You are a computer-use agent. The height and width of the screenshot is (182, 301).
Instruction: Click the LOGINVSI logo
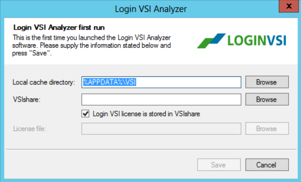[242, 41]
